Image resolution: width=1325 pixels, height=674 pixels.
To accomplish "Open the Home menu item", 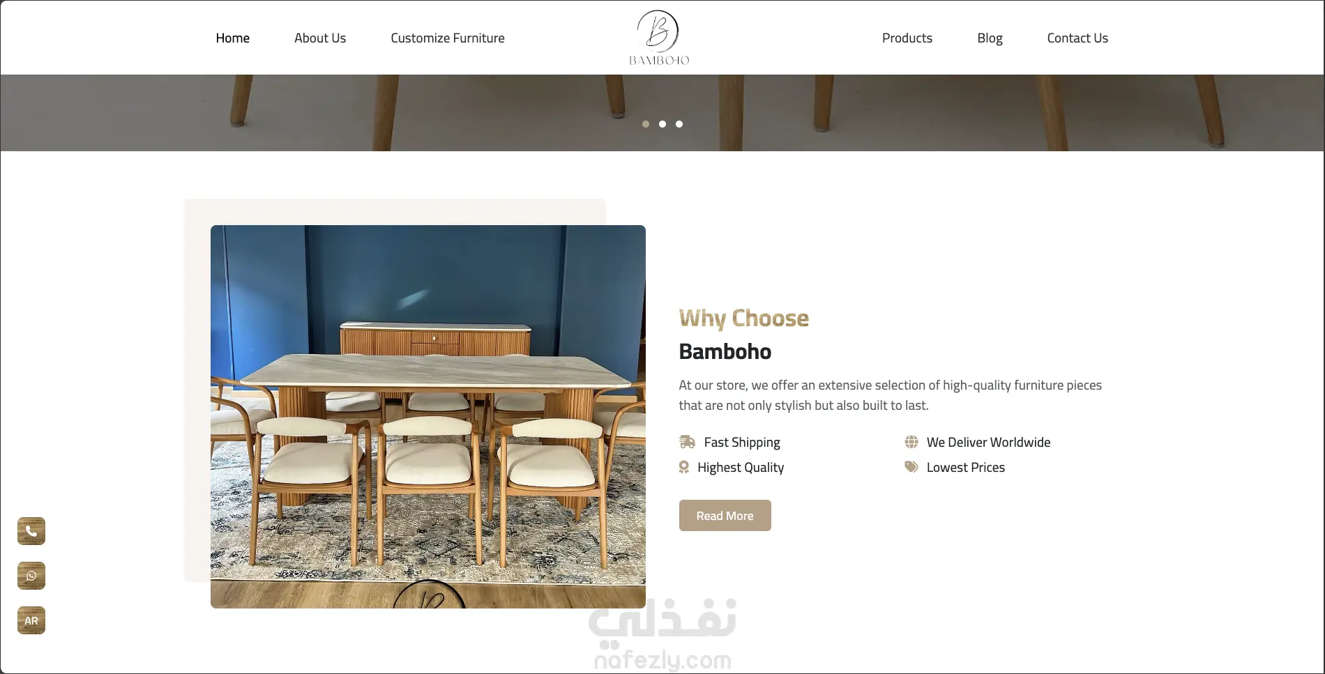I will point(233,38).
